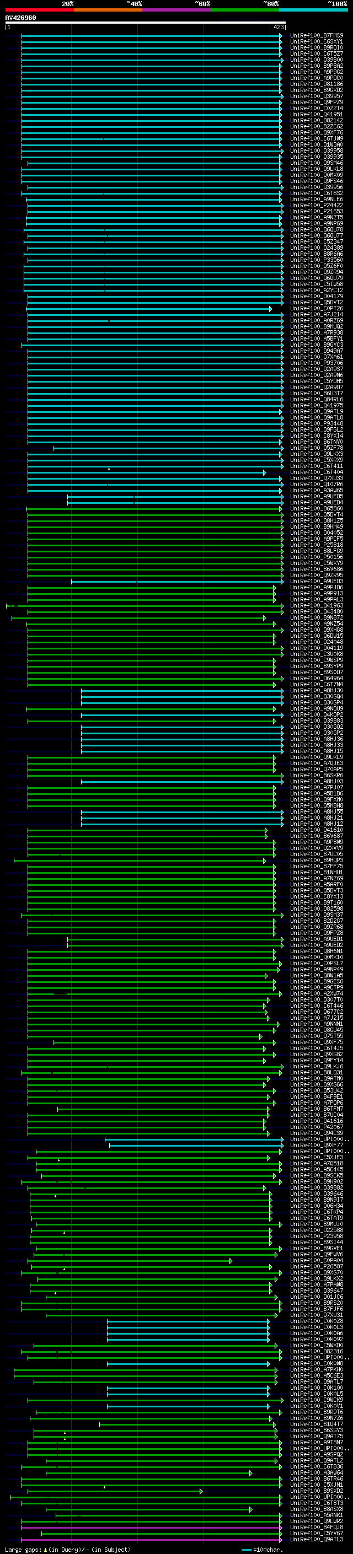Click hit label UniRef100_Q39956
Viewport: 353px width, 1554px height.
[x=317, y=187]
